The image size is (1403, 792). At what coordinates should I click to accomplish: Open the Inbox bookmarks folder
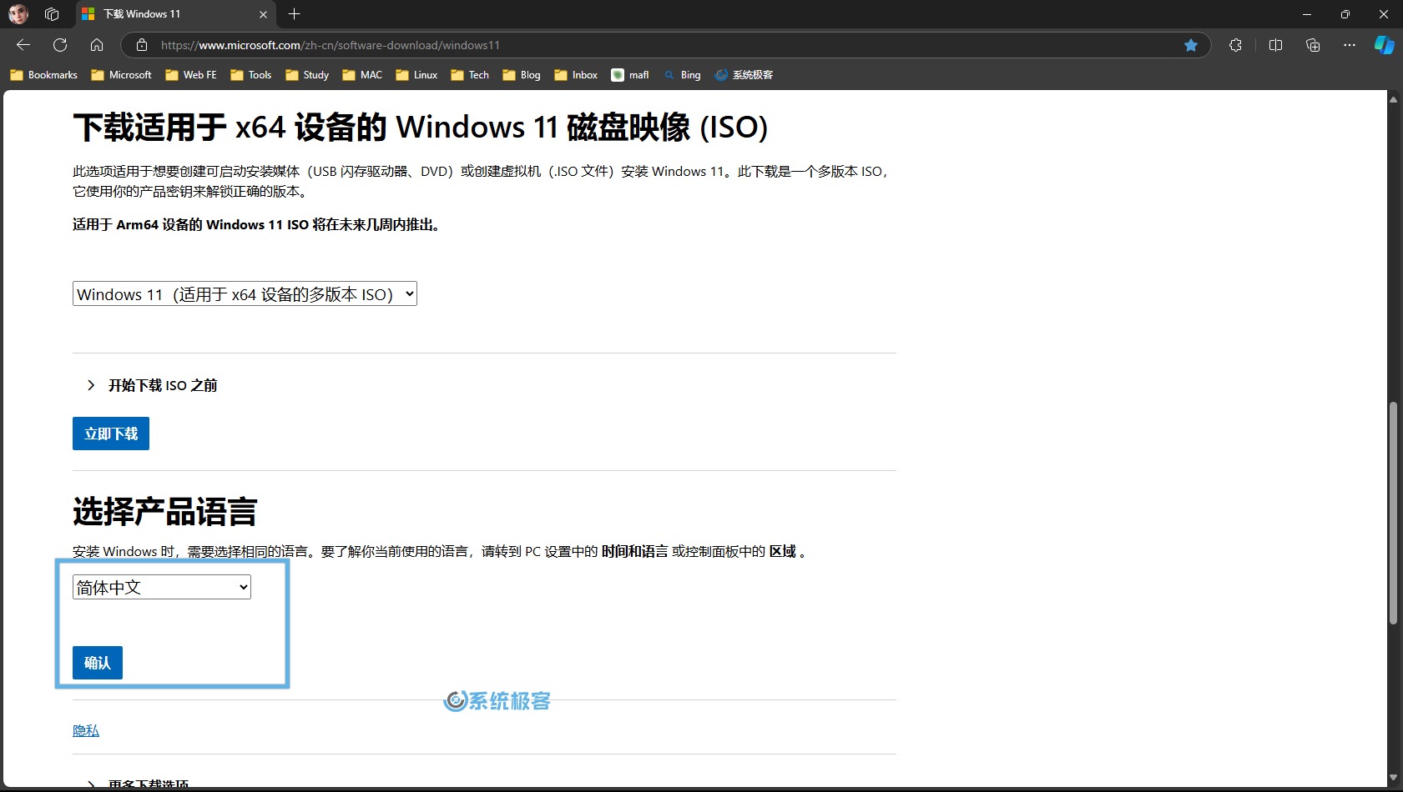[x=576, y=75]
